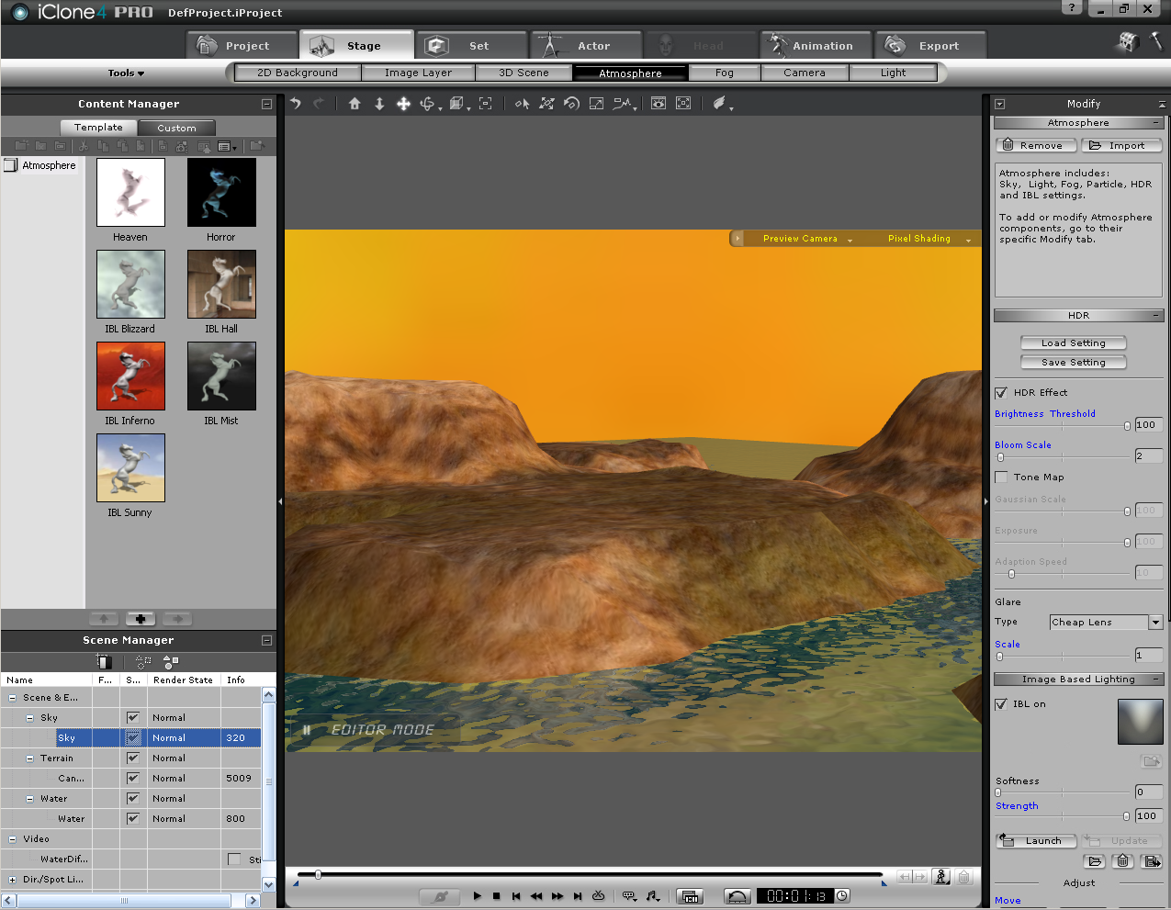Image resolution: width=1171 pixels, height=910 pixels.
Task: Open the Glare Type dropdown
Action: [1155, 623]
